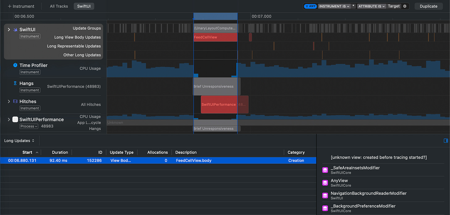This screenshot has height=215, width=450.
Task: Select the AnyView SwiftUICore entry
Action: pyautogui.click(x=383, y=183)
